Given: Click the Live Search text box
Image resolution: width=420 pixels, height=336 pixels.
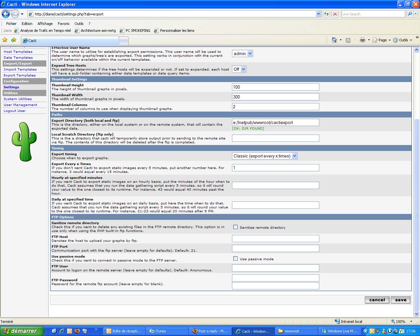Looking at the screenshot, I should pyautogui.click(x=373, y=14).
